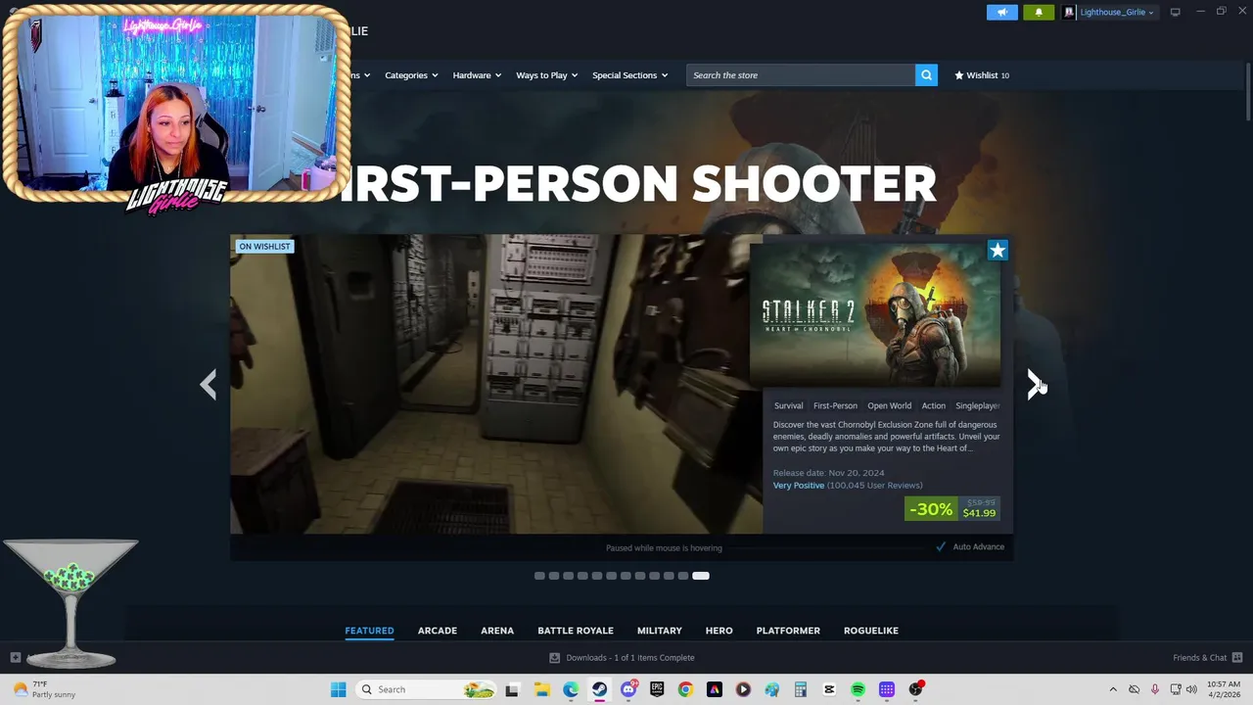Open Microsoft Edge from the taskbar
The height and width of the screenshot is (705, 1253).
[571, 689]
